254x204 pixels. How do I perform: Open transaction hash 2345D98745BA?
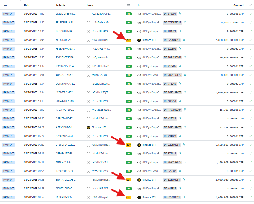point(66,57)
